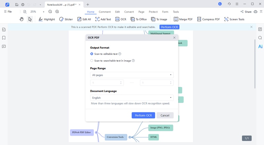Open the quick access dropdown arrow
The image size is (264, 145).
pos(40,5)
